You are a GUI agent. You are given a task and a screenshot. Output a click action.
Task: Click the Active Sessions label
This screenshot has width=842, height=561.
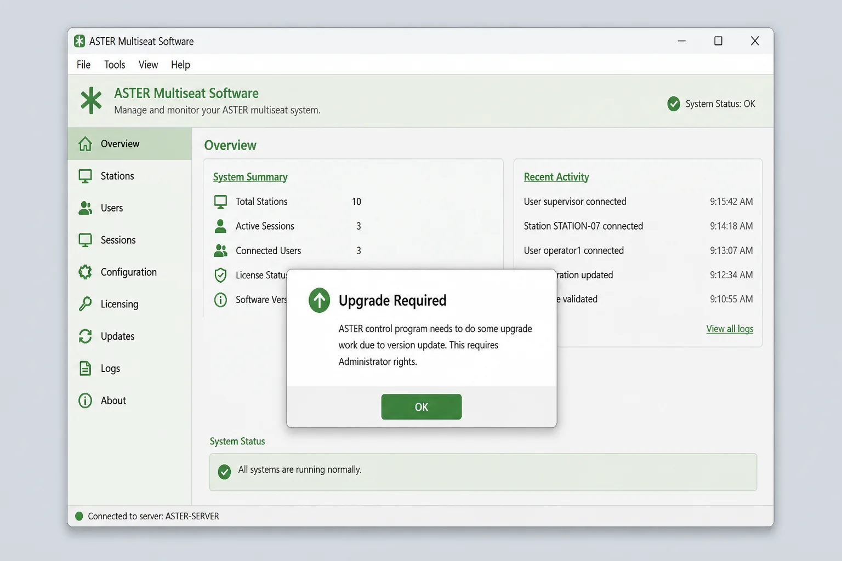(265, 226)
